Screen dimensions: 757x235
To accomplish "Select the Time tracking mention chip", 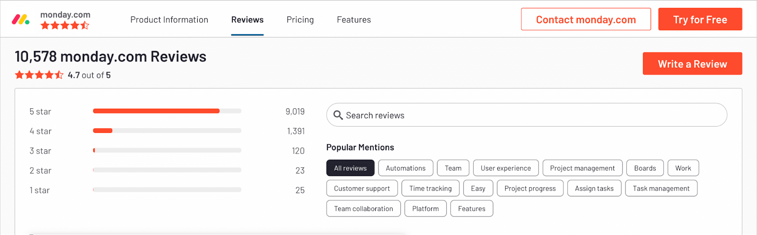I will 431,188.
